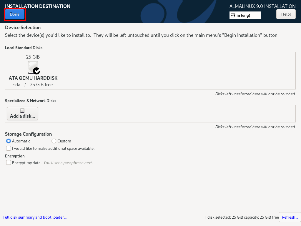Open the Help! button
This screenshot has height=226, width=301.
[x=286, y=14]
